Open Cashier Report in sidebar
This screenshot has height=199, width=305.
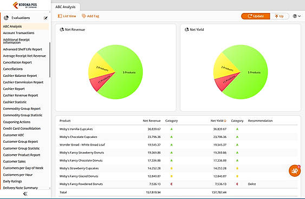tap(14, 89)
